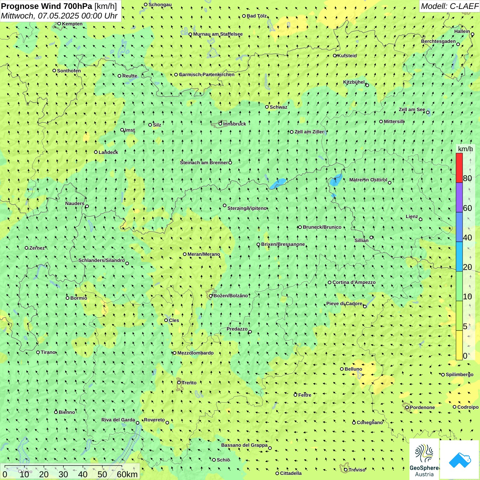This screenshot has width=480, height=480.
Task: Click the Zell am Ziller label
Action: [309, 132]
